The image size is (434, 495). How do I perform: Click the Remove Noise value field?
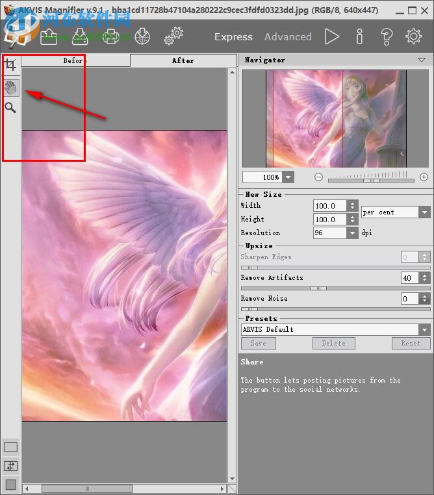pos(410,299)
